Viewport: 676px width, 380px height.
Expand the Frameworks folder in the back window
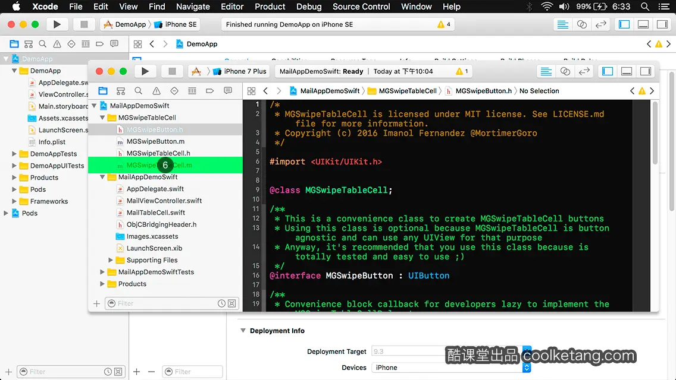14,201
